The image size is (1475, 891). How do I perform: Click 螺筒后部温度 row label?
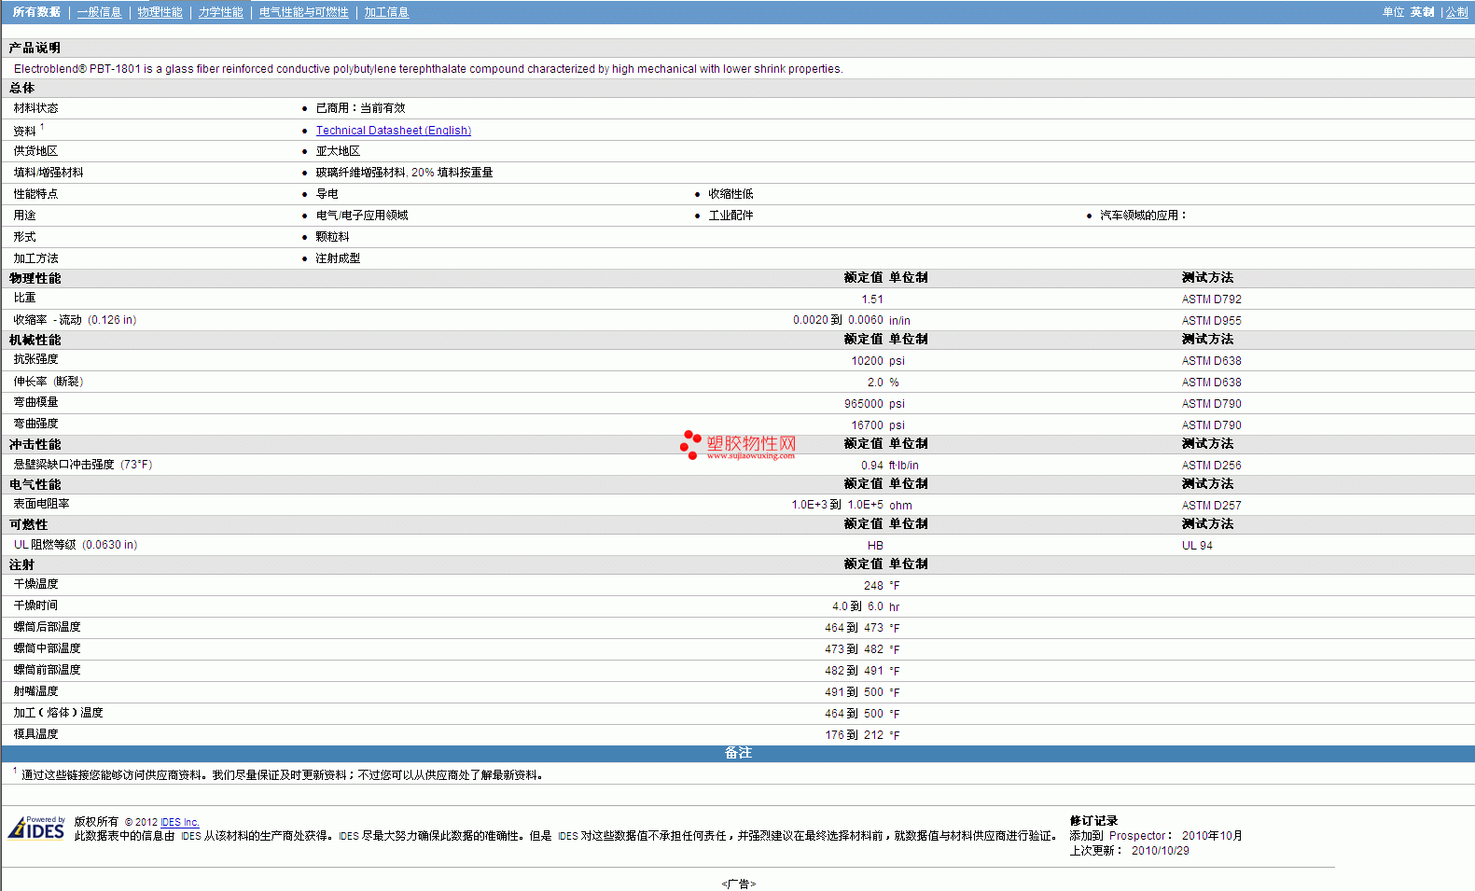pyautogui.click(x=47, y=627)
